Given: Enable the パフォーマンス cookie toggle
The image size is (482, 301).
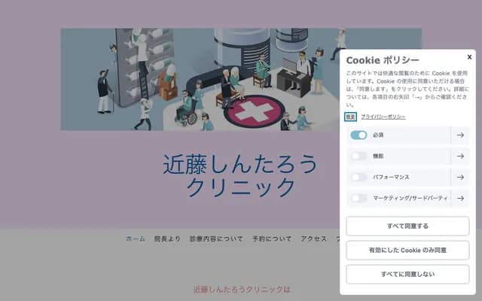Looking at the screenshot, I should pyautogui.click(x=358, y=178).
